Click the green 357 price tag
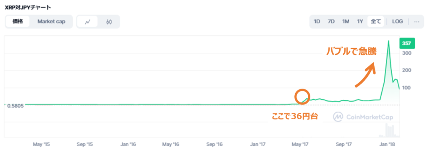The width and height of the screenshot is (430, 158). pyautogui.click(x=406, y=43)
